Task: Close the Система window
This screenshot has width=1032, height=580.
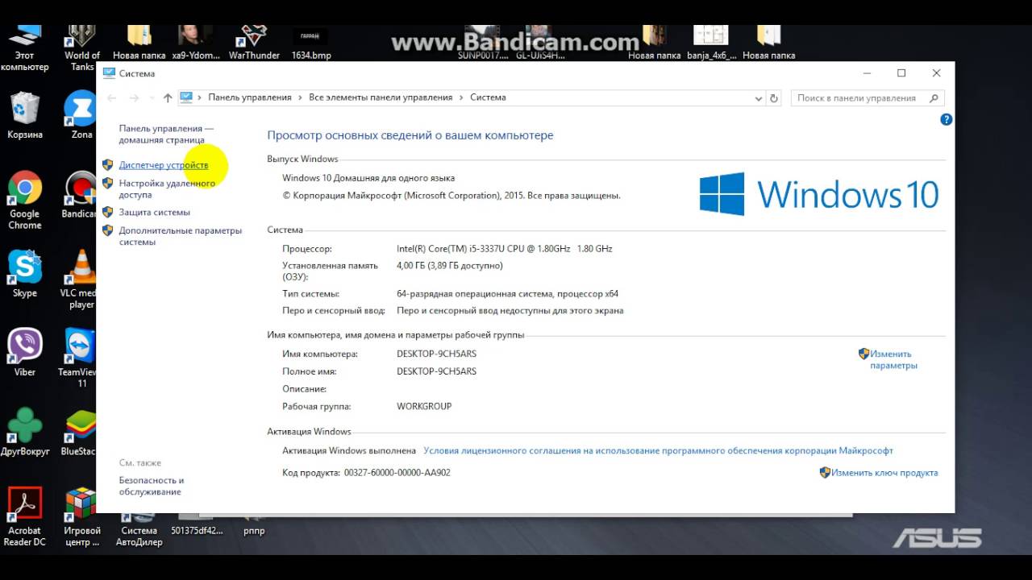Action: pos(936,73)
